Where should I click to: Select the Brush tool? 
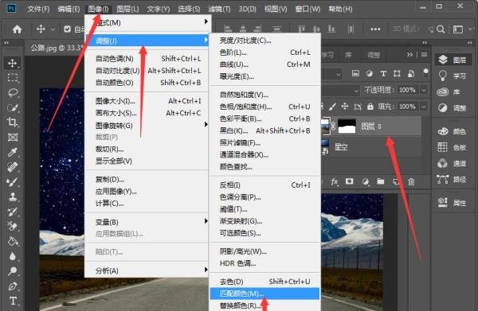pyautogui.click(x=13, y=182)
